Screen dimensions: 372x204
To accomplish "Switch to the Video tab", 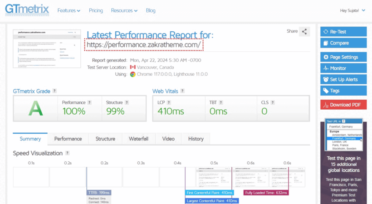I will point(168,139).
